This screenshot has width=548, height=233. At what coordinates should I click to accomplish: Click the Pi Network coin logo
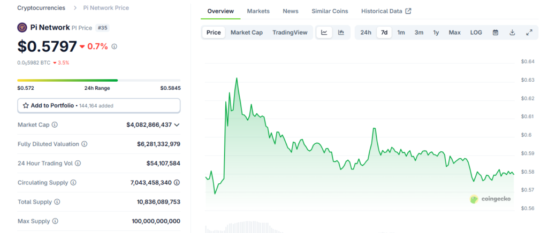point(22,27)
